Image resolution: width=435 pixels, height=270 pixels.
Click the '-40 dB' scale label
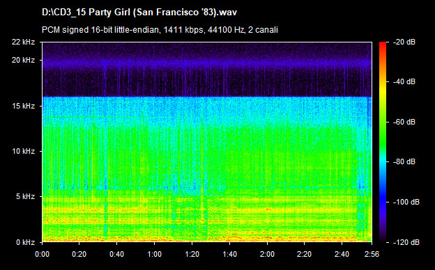coord(404,81)
